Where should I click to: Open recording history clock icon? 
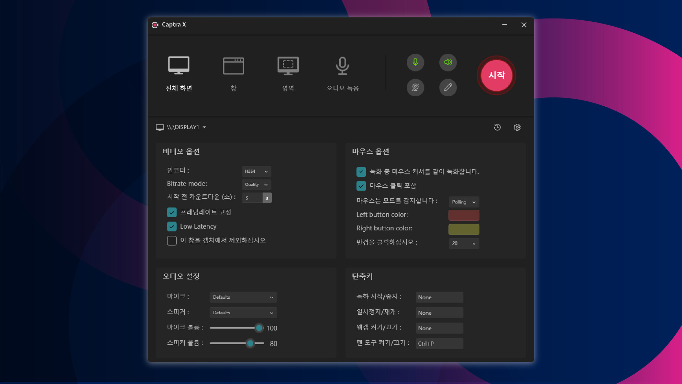pos(497,127)
